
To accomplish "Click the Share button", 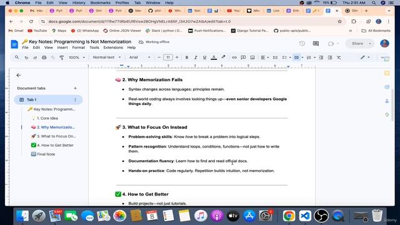I will [357, 44].
